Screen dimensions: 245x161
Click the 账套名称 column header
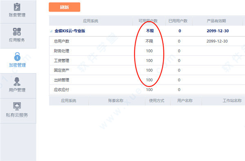coord(116,101)
